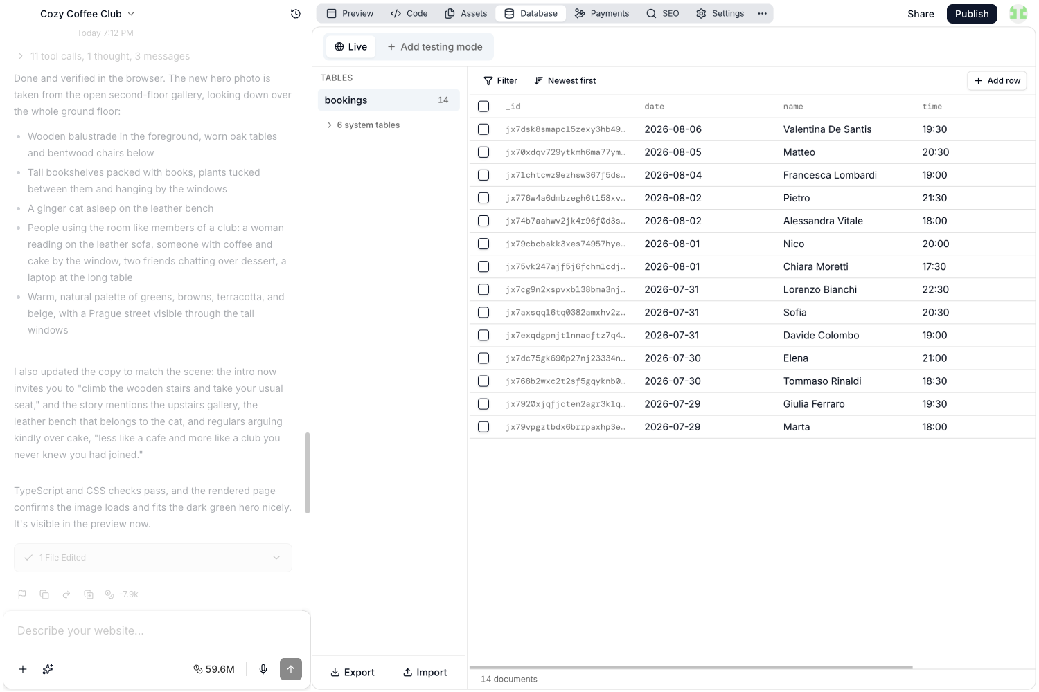Select all rows with header checkbox
The image size is (1039, 692).
[483, 107]
